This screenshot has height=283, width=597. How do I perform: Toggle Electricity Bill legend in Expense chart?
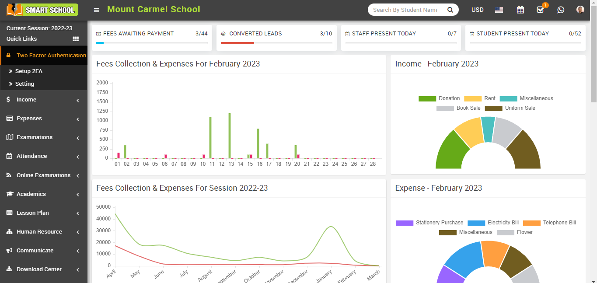pyautogui.click(x=493, y=223)
